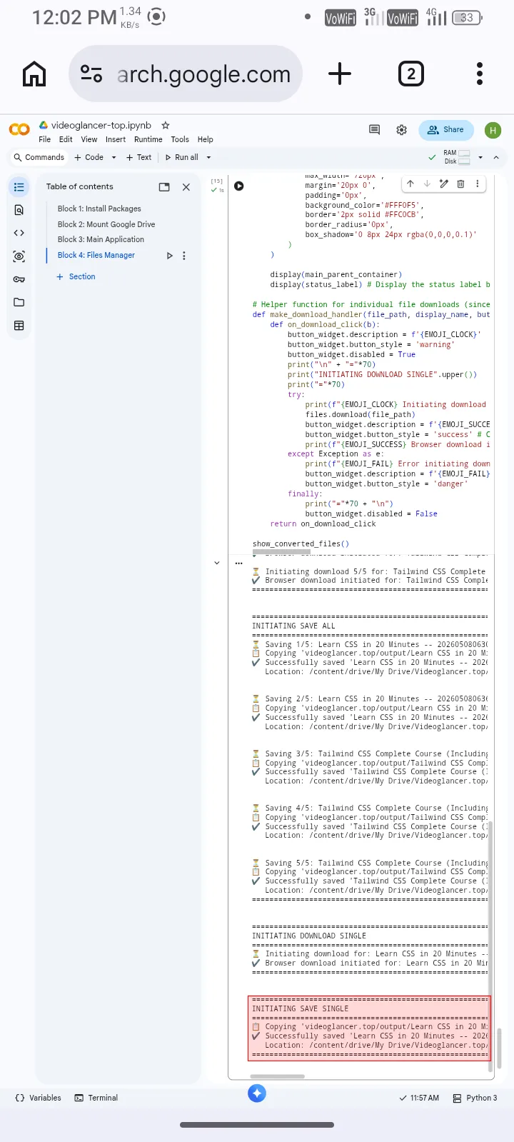Viewport: 514px width, 1142px height.
Task: Open the View menu
Action: click(x=89, y=139)
